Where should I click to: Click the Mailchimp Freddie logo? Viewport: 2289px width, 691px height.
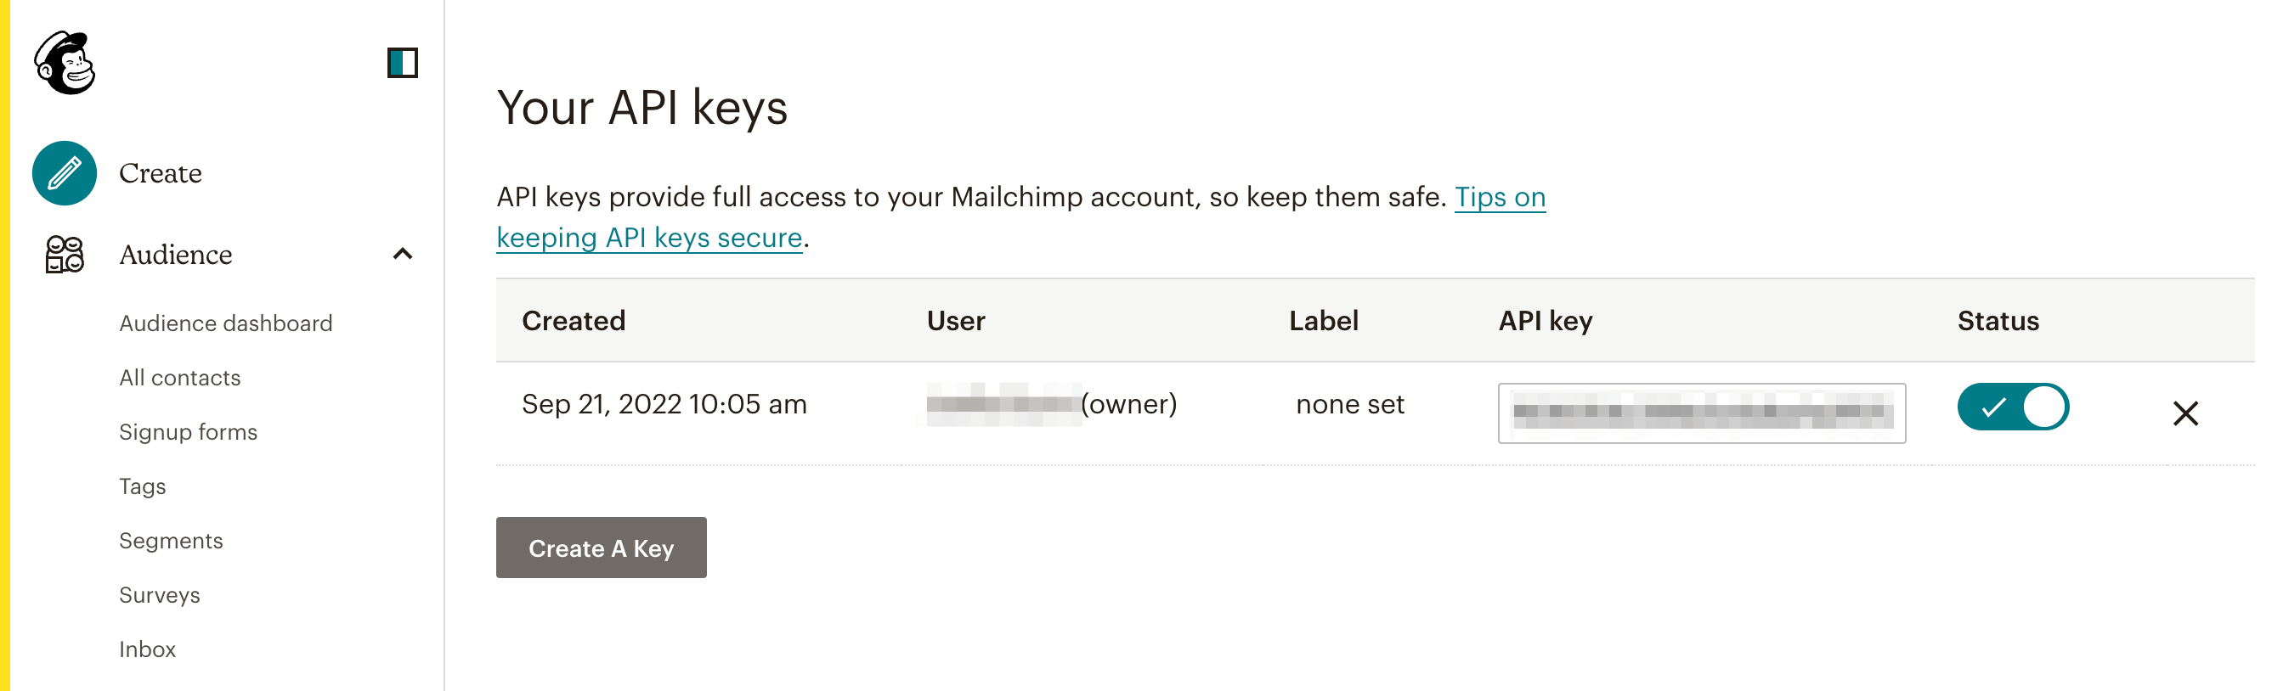pyautogui.click(x=64, y=62)
